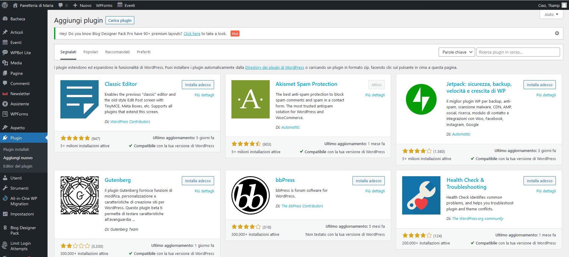The image size is (569, 257).
Task: Install the bbPress plugin now
Action: coord(369,181)
